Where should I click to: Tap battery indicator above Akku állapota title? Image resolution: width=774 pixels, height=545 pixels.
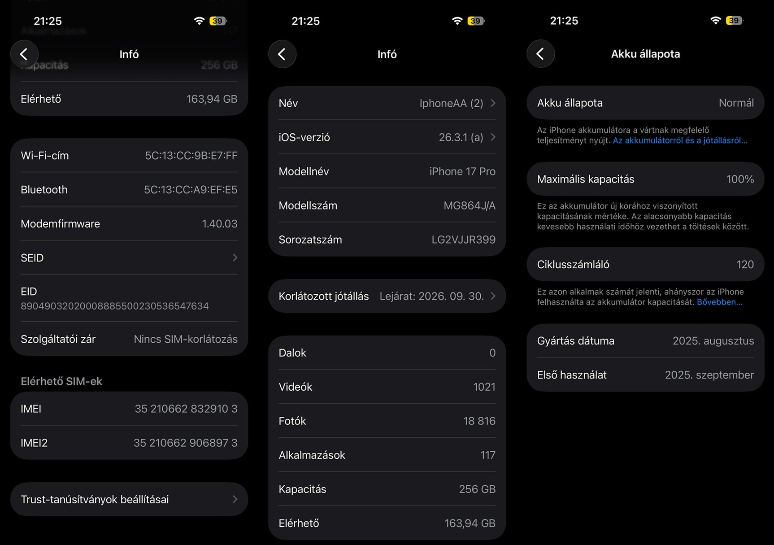734,21
